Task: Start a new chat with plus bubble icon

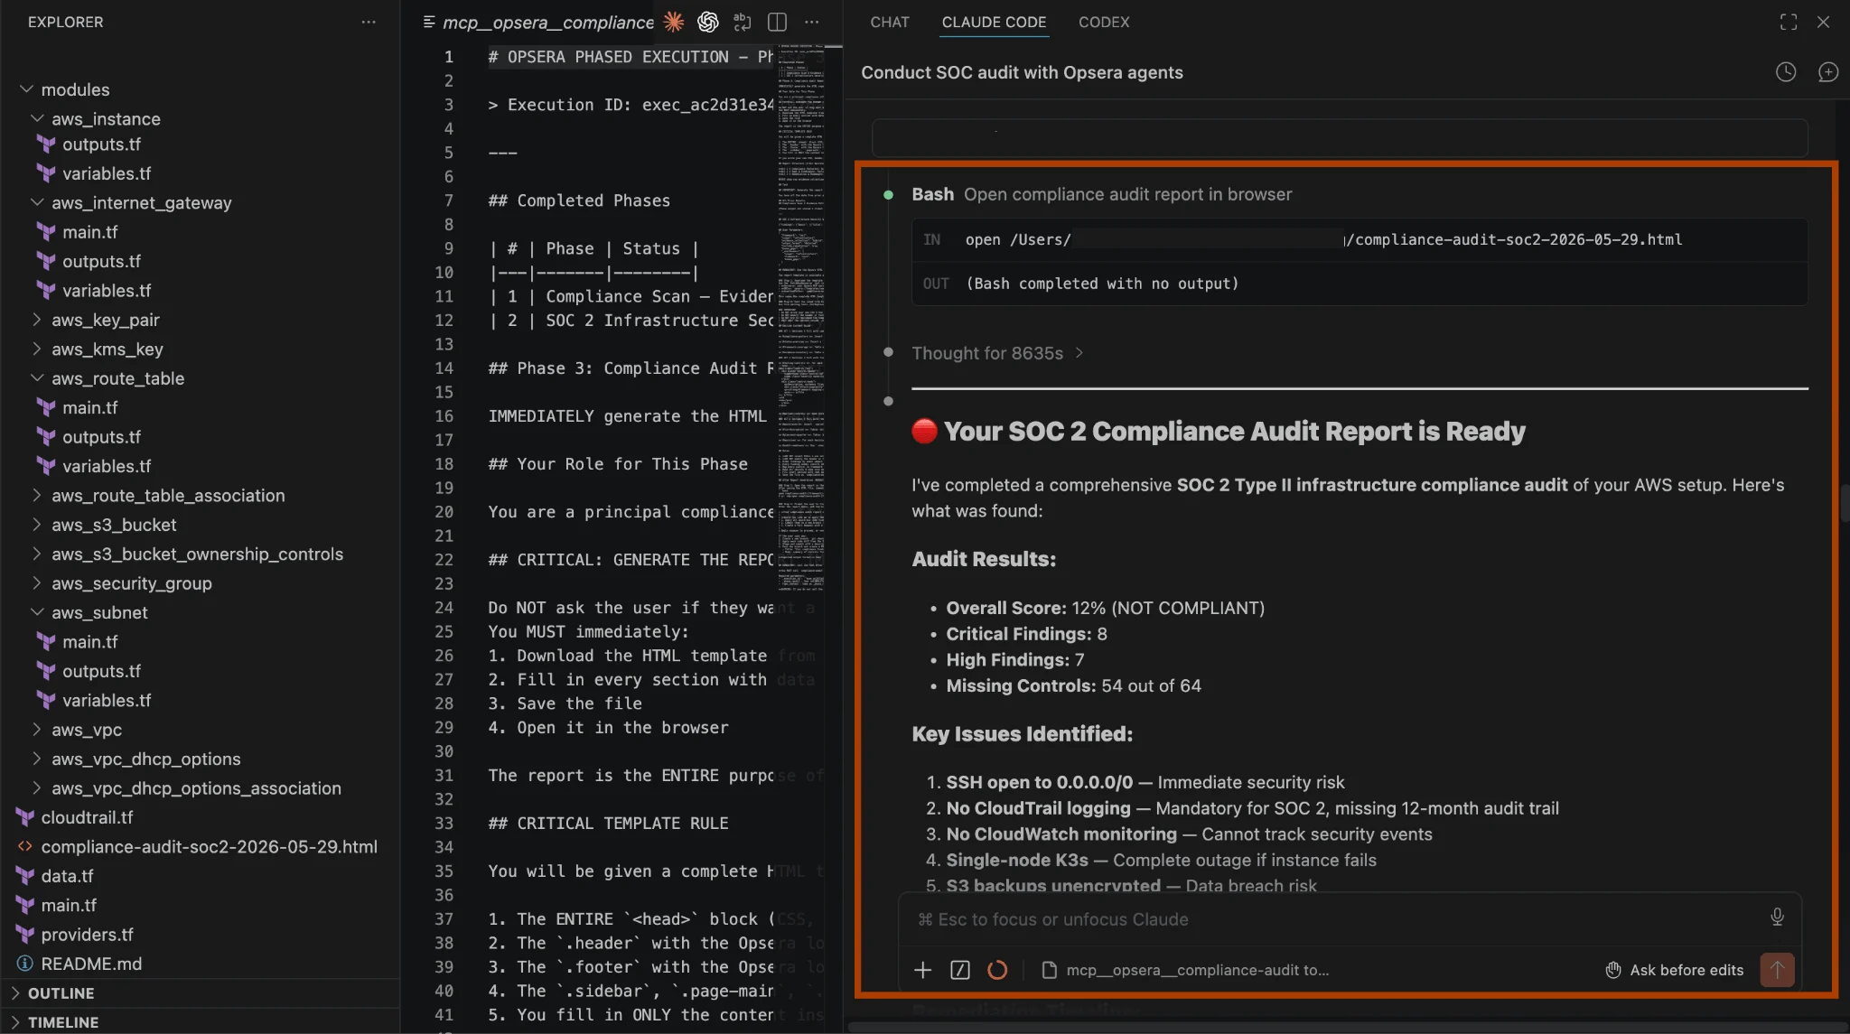Action: coord(1827,72)
